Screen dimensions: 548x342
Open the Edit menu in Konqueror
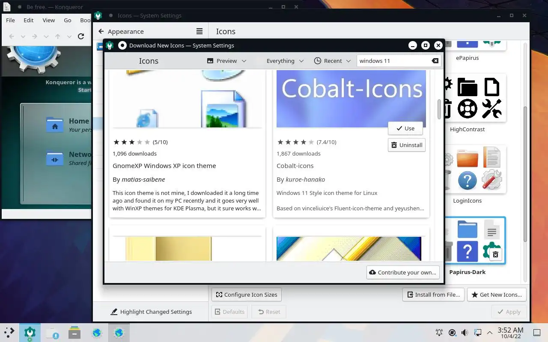point(29,20)
